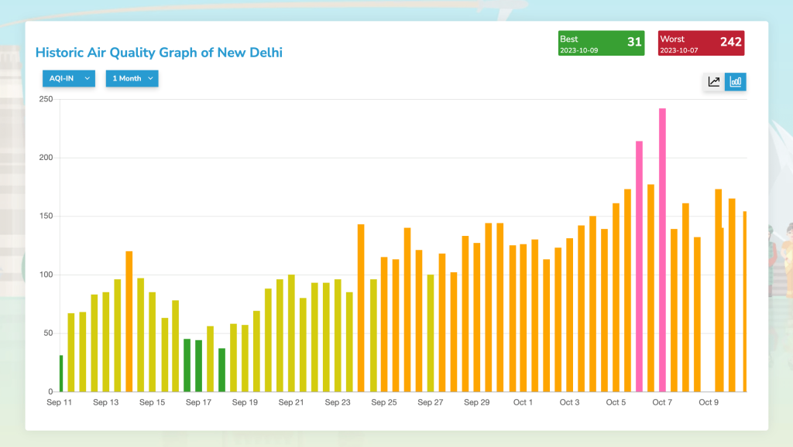The image size is (793, 447).
Task: Click the short green bar at Sep 11
Action: pos(61,374)
